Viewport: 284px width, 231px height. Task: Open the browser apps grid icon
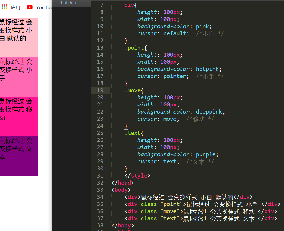pyautogui.click(x=4, y=7)
